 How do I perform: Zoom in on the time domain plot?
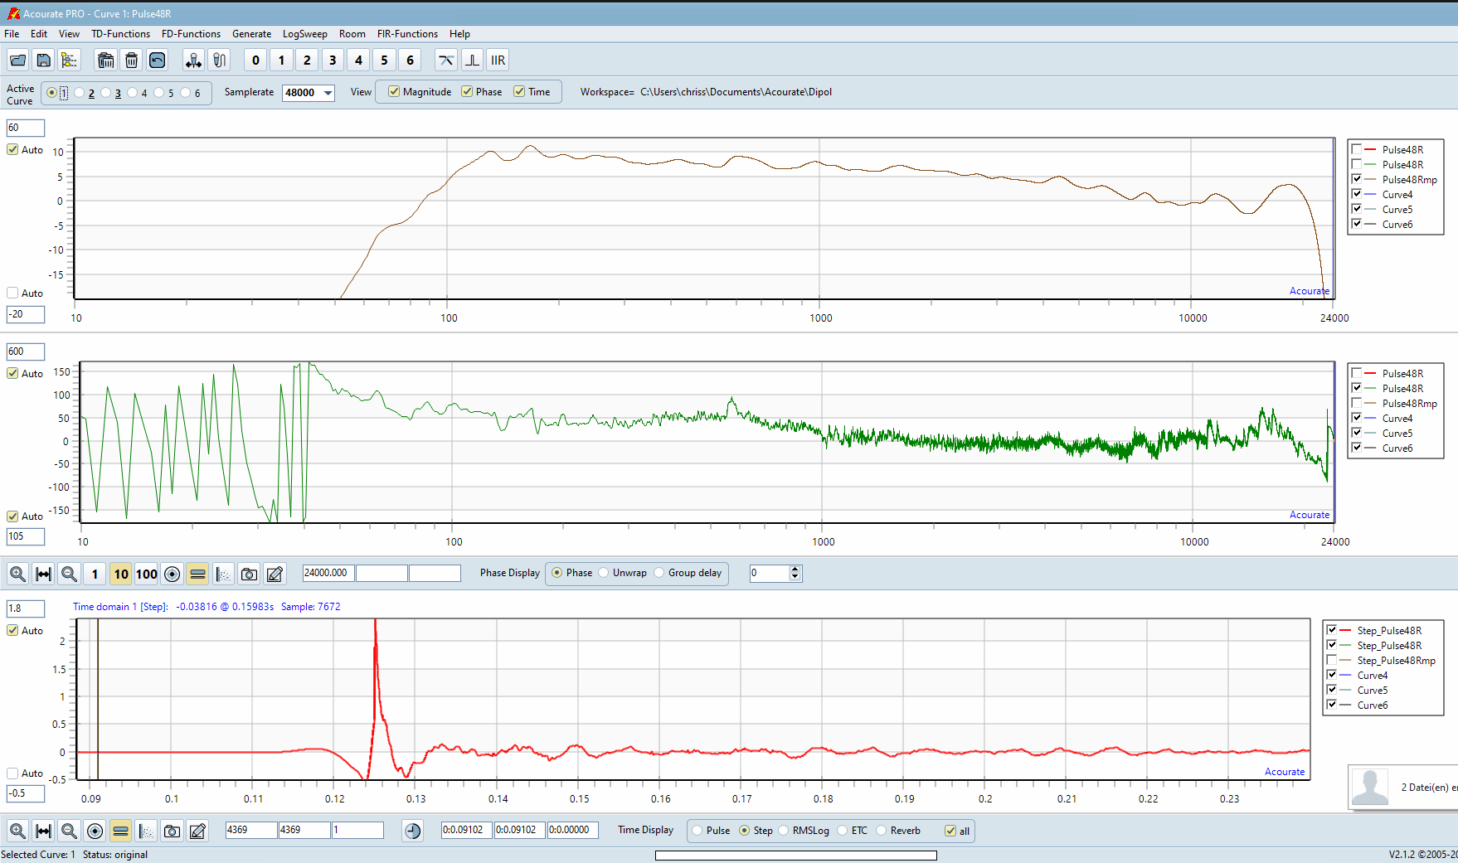coord(17,831)
